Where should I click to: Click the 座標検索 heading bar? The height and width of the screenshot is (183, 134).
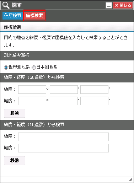coord(67,27)
